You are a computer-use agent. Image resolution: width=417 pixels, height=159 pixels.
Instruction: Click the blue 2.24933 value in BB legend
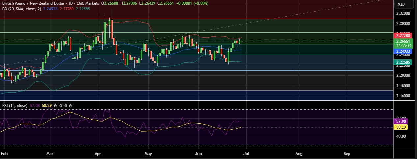(x=50, y=8)
